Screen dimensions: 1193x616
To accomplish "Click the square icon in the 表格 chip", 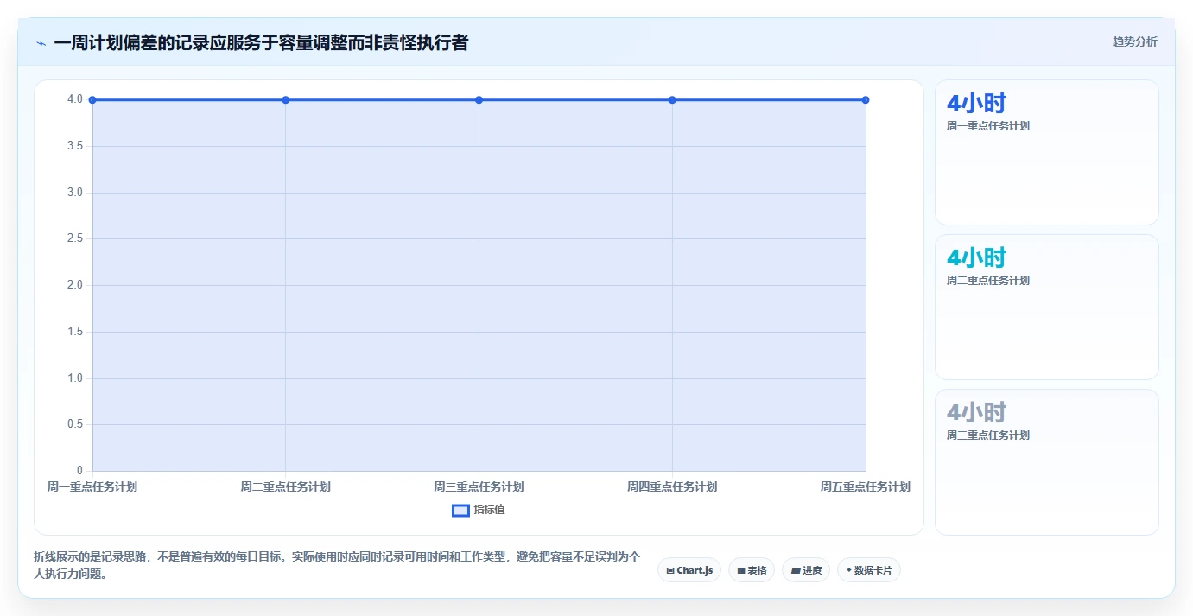I will click(x=741, y=571).
